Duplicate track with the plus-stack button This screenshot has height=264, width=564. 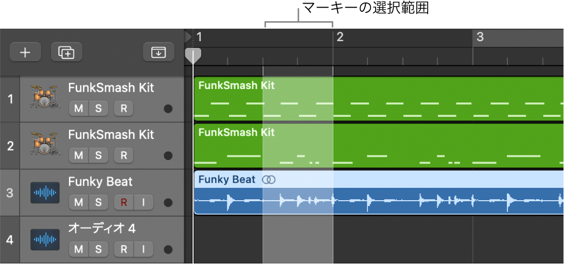coord(66,52)
